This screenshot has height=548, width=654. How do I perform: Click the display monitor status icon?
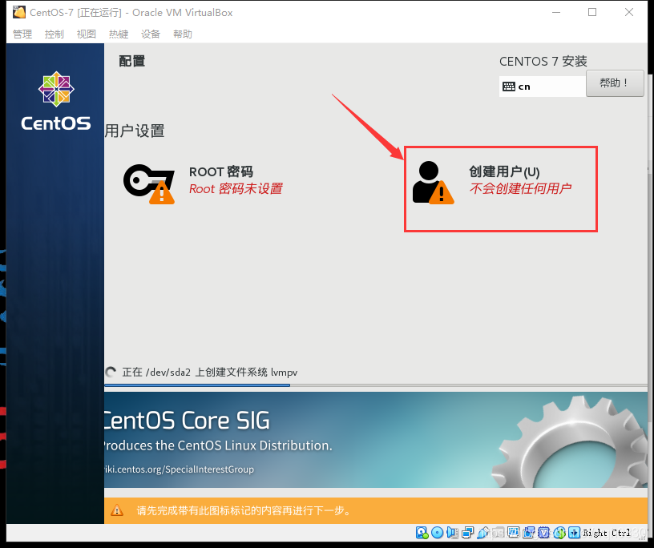click(x=513, y=533)
